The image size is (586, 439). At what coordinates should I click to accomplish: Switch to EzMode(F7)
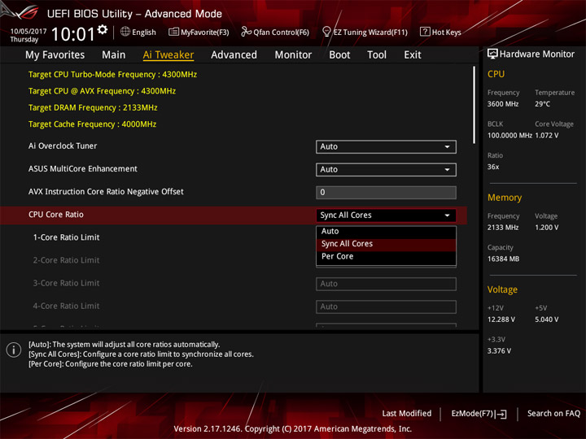[x=479, y=414]
